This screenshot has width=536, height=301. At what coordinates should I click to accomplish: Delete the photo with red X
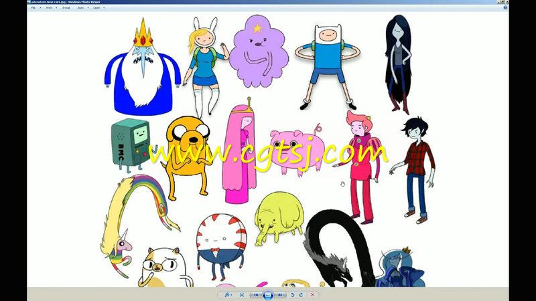[x=312, y=294]
